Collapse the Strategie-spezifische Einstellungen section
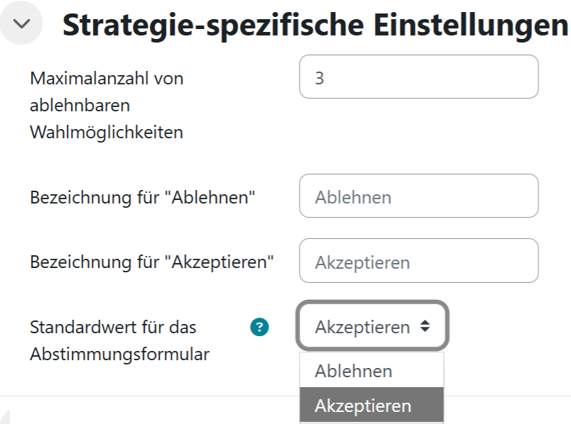The height and width of the screenshot is (424, 571). pos(21,23)
